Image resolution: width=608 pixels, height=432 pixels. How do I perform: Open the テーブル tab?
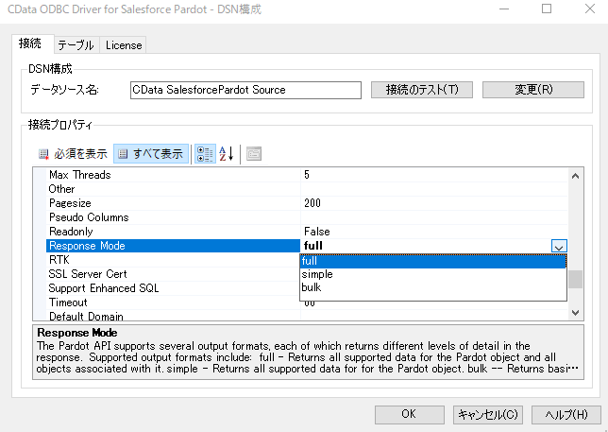coord(76,45)
